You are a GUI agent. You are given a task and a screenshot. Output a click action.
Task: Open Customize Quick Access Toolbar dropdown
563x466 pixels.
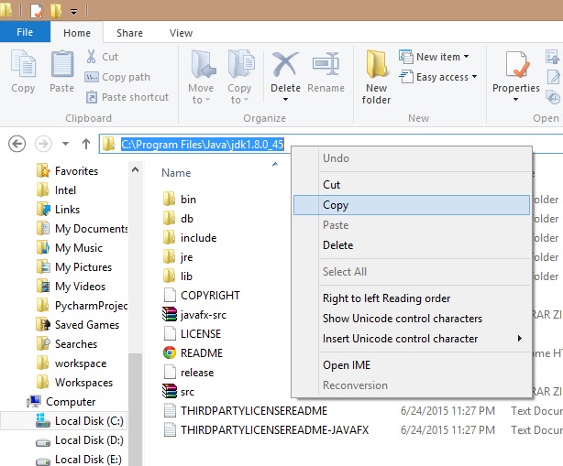[x=73, y=12]
